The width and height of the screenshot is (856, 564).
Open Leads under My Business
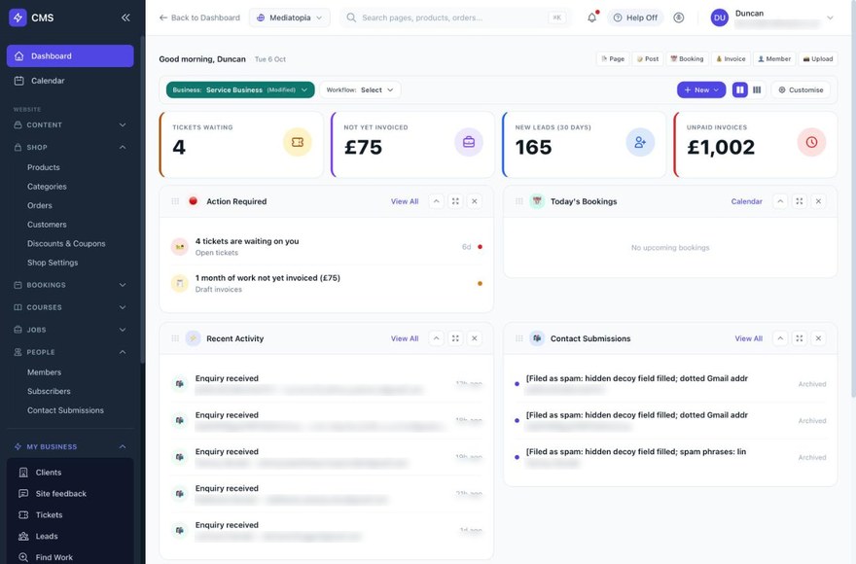click(x=70, y=536)
